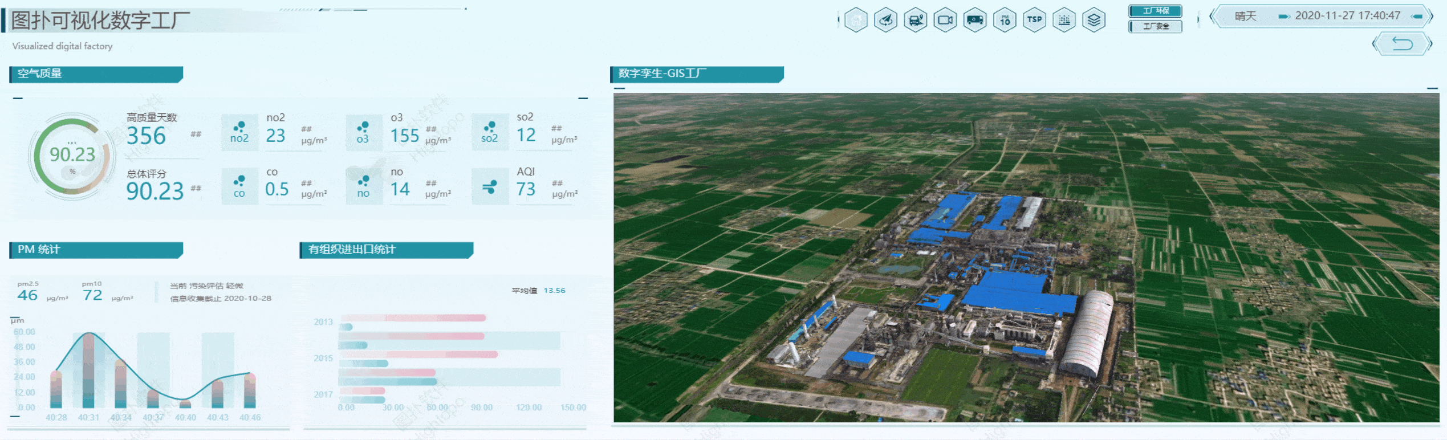Screen dimensions: 1447x440
Task: Click the 90.23 circular score gauge
Action: click(72, 155)
